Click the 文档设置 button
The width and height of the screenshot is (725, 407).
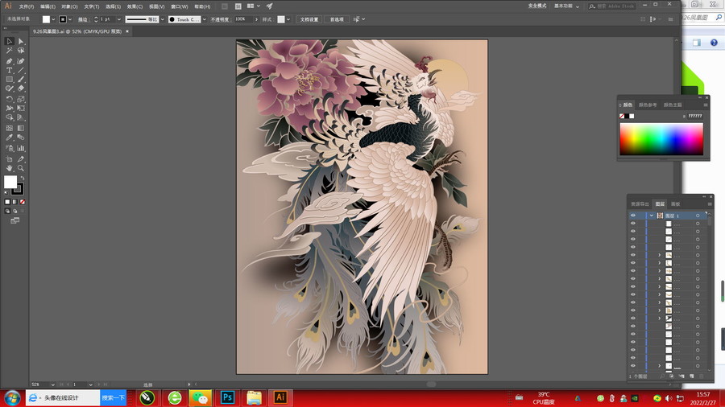point(309,19)
